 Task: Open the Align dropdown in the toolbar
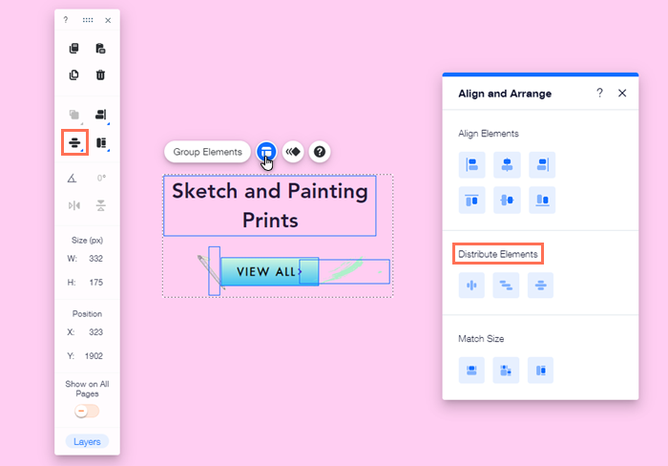tap(100, 115)
